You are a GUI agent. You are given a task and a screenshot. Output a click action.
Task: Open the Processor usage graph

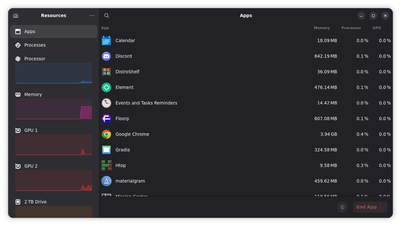click(54, 73)
